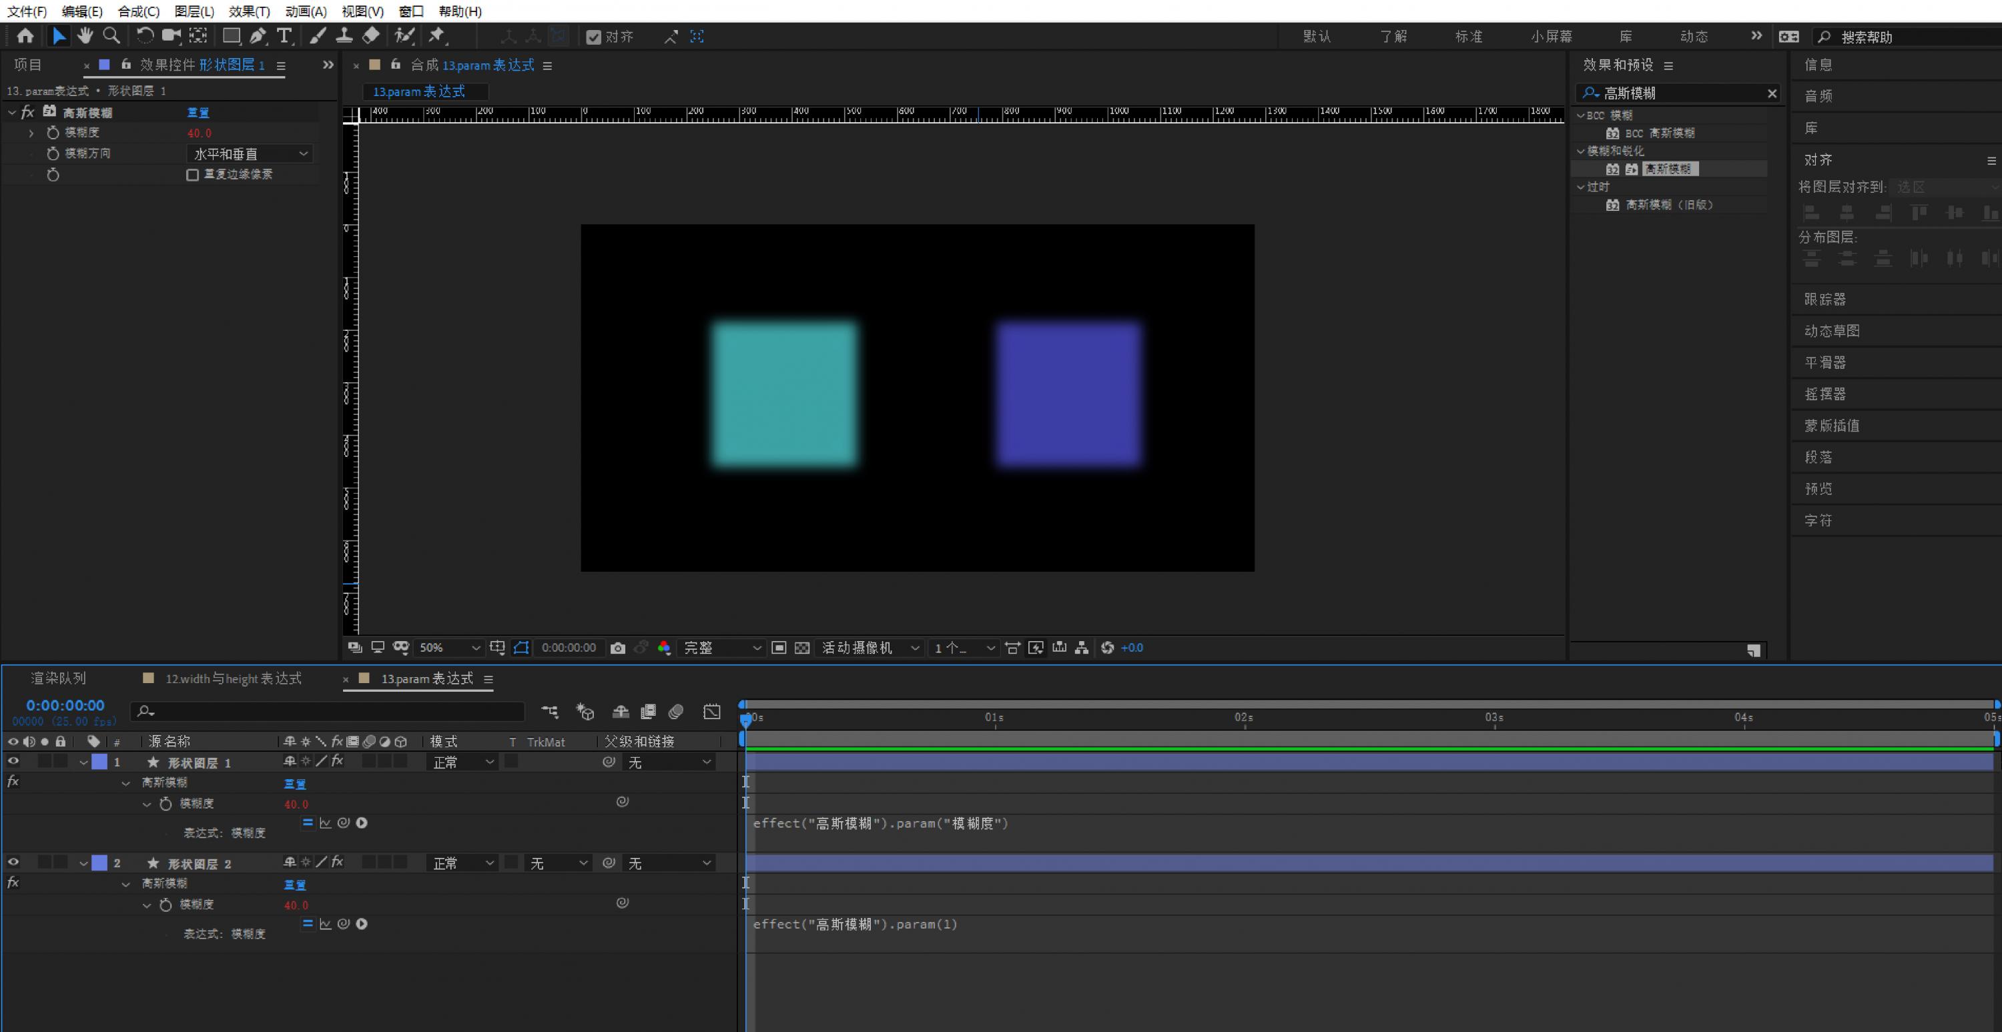Screen dimensions: 2002x1032
Task: Pick the Rectangle shape tool
Action: (x=231, y=36)
